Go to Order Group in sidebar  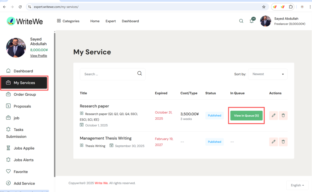pyautogui.click(x=25, y=94)
